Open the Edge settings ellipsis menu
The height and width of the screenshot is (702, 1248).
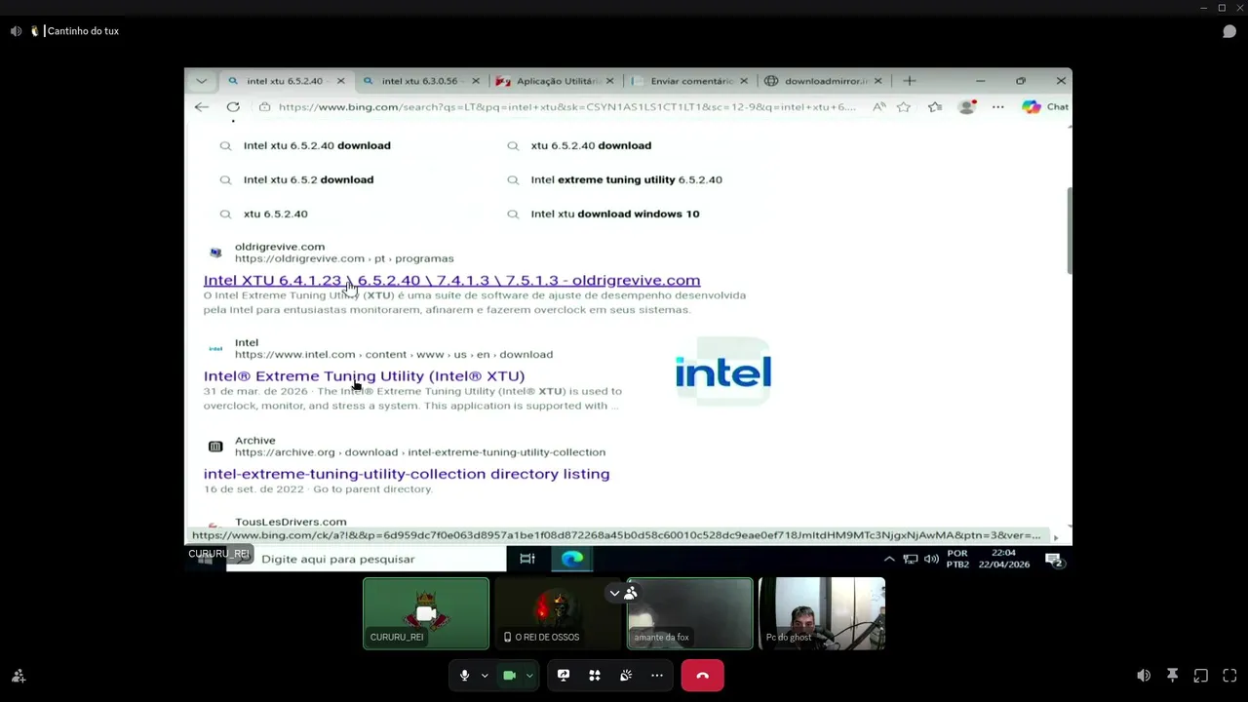pos(997,107)
